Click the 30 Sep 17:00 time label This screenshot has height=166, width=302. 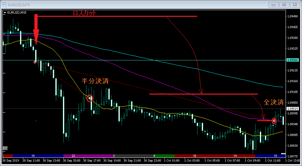point(92,161)
